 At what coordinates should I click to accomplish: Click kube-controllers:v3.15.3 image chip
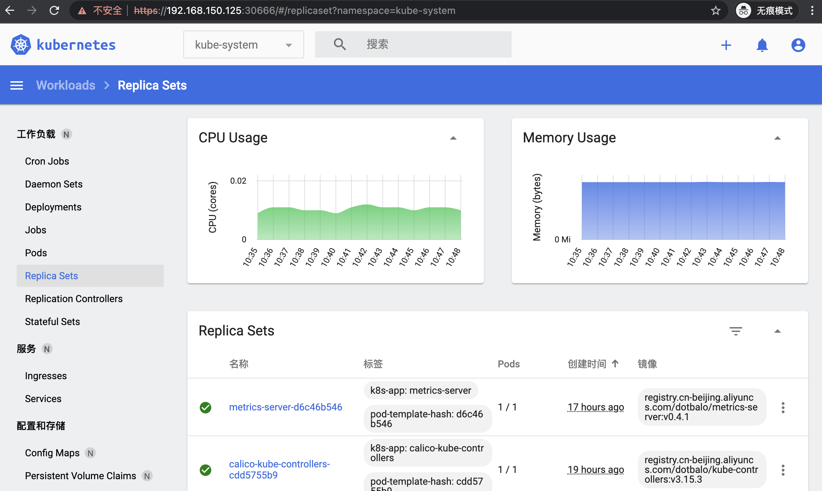(x=702, y=469)
